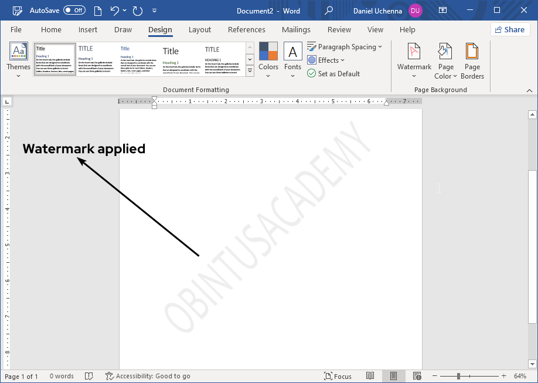This screenshot has width=538, height=383.
Task: Toggle AutoSave off switch
Action: pos(74,10)
